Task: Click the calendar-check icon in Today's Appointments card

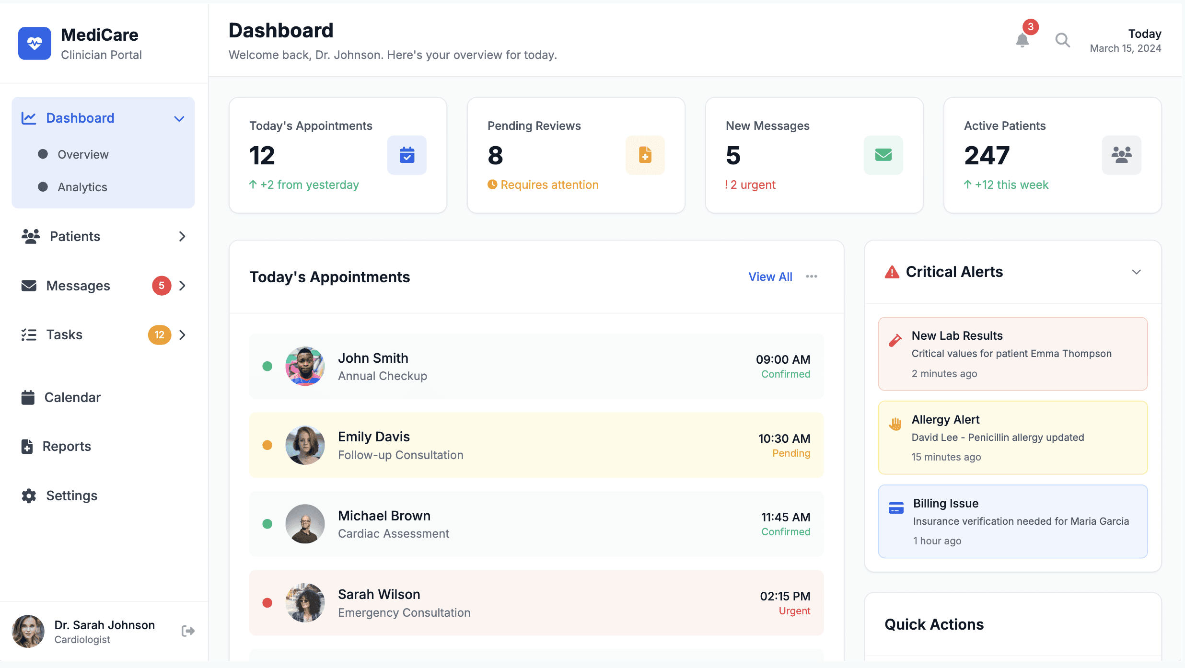Action: tap(407, 155)
